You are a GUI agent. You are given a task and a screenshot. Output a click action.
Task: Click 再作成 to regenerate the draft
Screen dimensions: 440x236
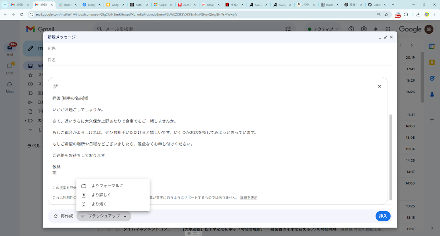63,216
